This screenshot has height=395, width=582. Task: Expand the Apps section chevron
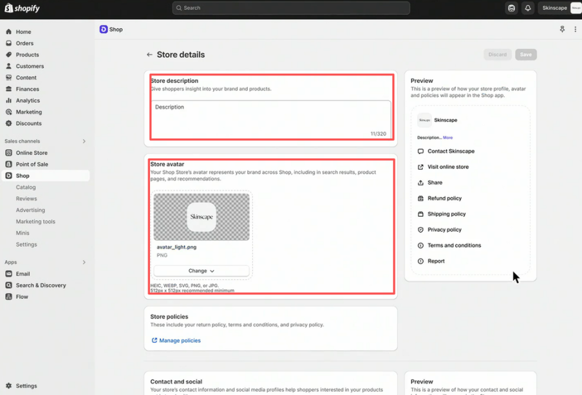[x=84, y=262]
